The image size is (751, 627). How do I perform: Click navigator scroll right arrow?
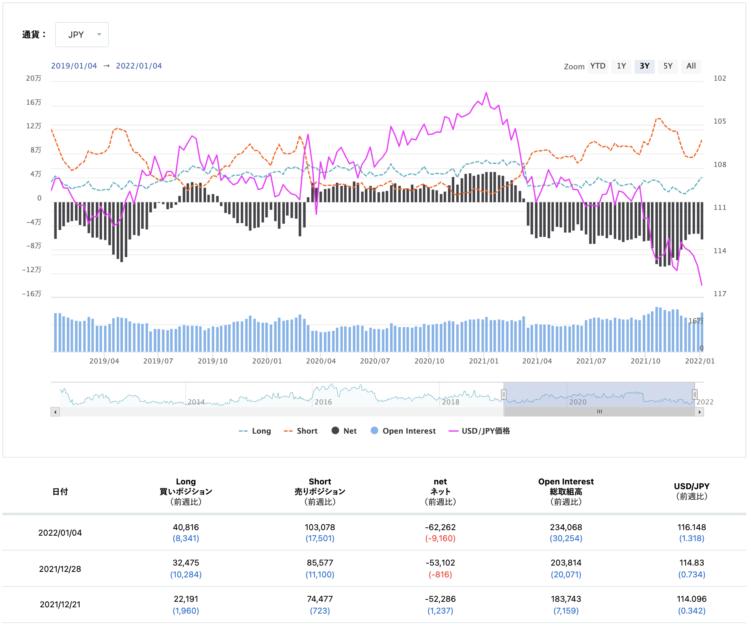tap(699, 412)
